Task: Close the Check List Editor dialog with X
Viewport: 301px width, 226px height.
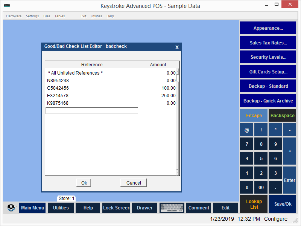Action: coord(177,47)
